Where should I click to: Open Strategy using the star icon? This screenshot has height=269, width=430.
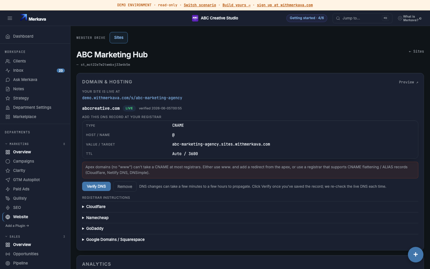point(8,98)
